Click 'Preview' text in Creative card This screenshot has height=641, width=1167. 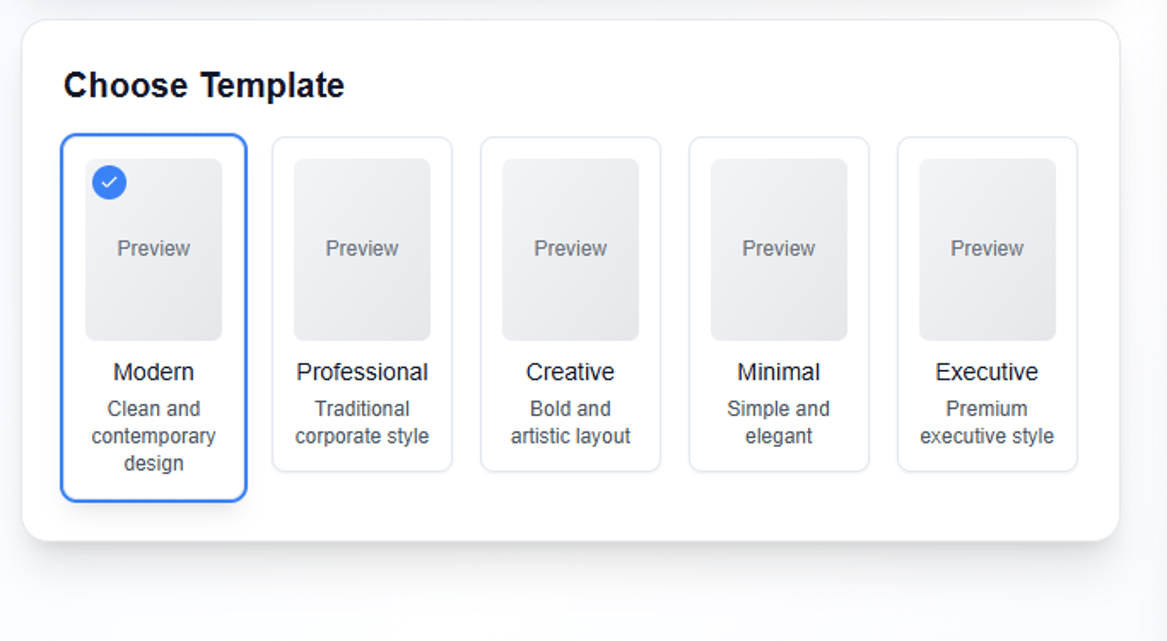570,248
